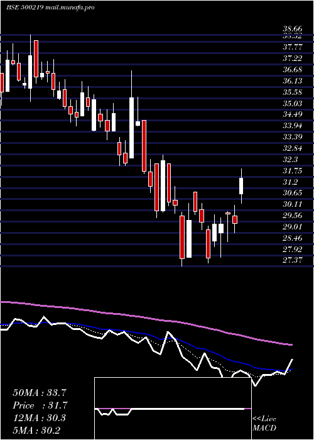314x440 pixels.
Task: Click the 33.39 price axis label
Action: [293, 137]
